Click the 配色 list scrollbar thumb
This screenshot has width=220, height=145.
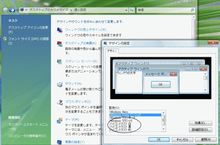pyautogui.click(x=164, y=120)
